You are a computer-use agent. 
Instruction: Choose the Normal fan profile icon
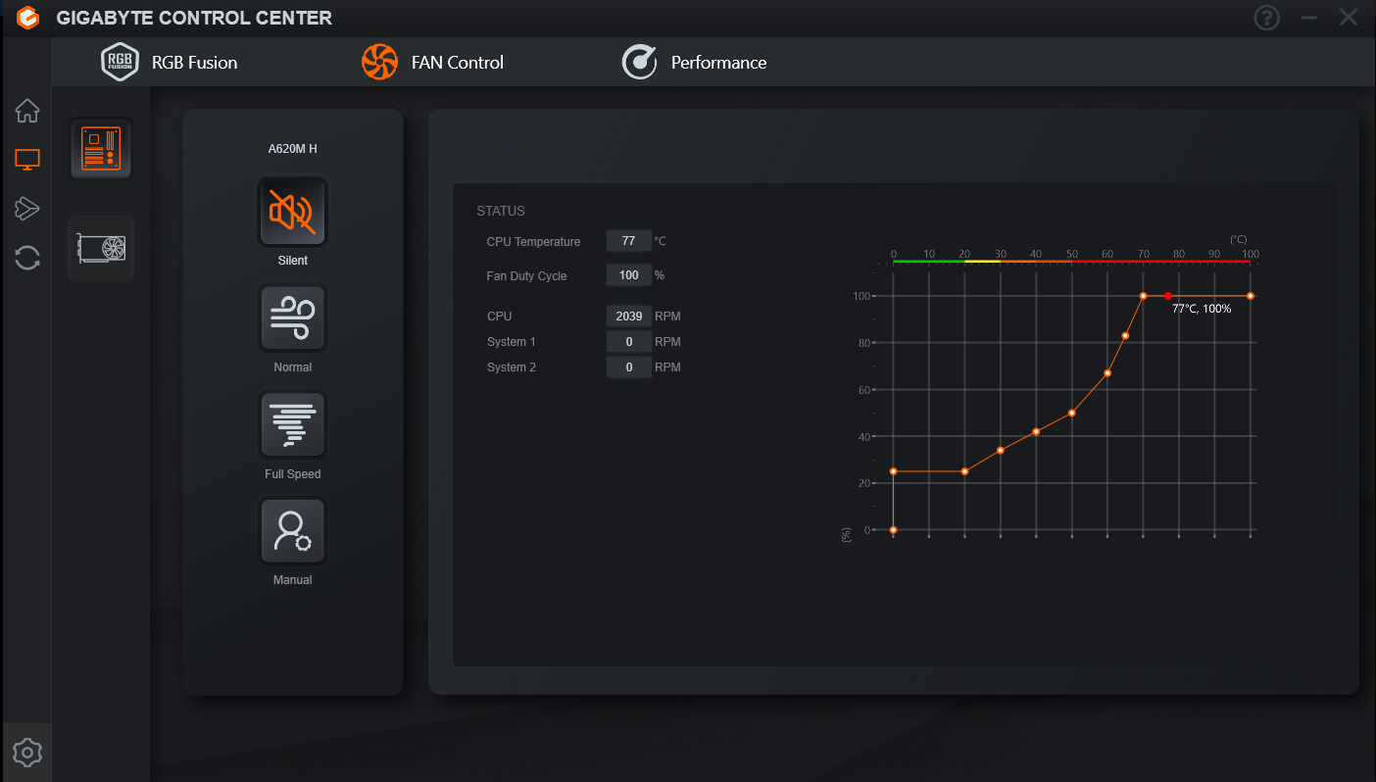pos(292,318)
